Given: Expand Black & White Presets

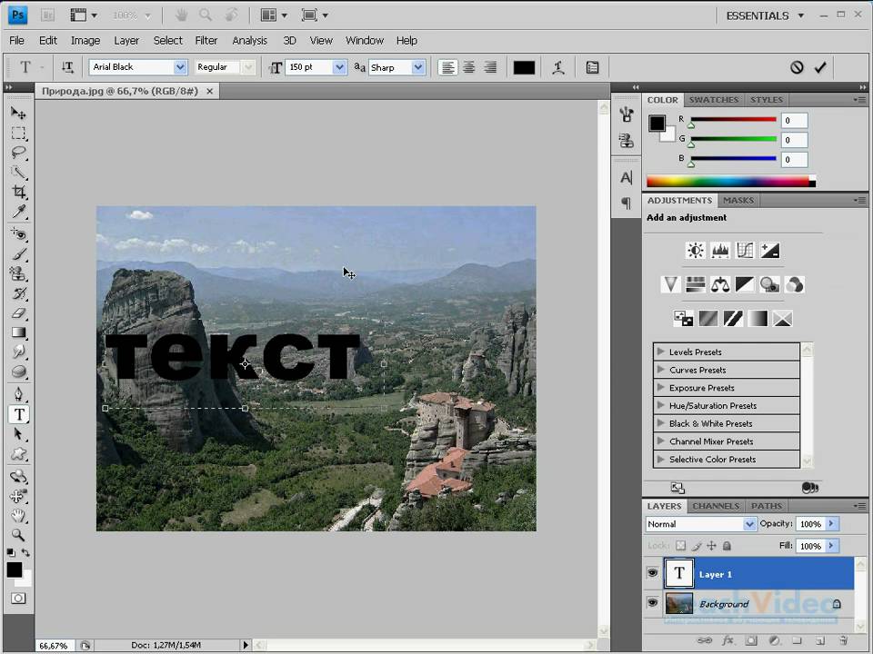Looking at the screenshot, I should coord(661,422).
